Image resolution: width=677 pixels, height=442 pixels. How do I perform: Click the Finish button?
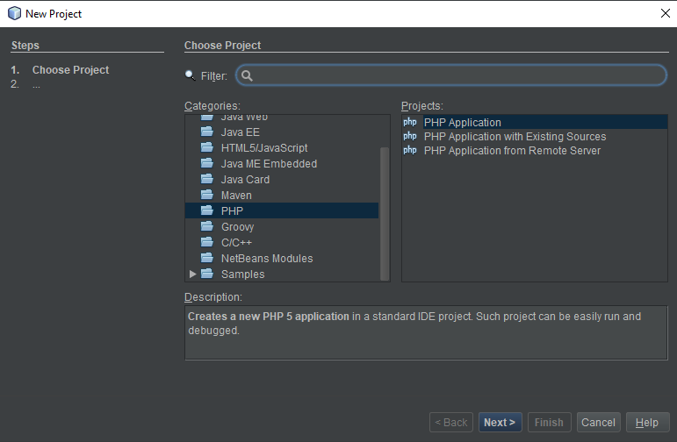549,422
